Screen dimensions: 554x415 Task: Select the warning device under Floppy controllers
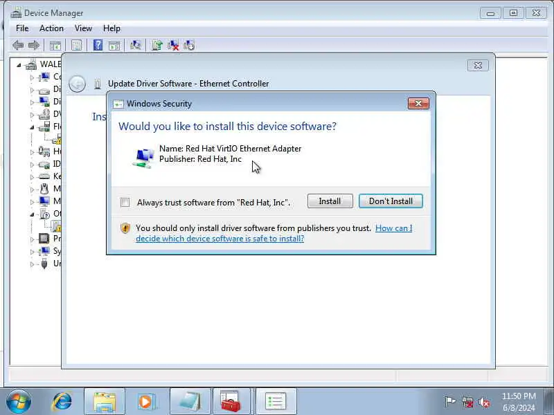(x=57, y=139)
